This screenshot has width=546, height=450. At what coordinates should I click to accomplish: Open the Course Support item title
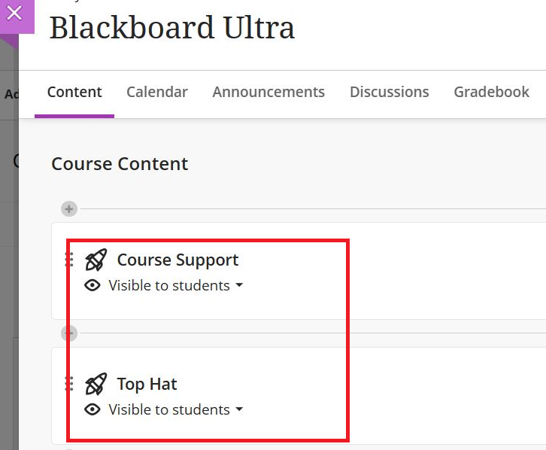pyautogui.click(x=177, y=260)
